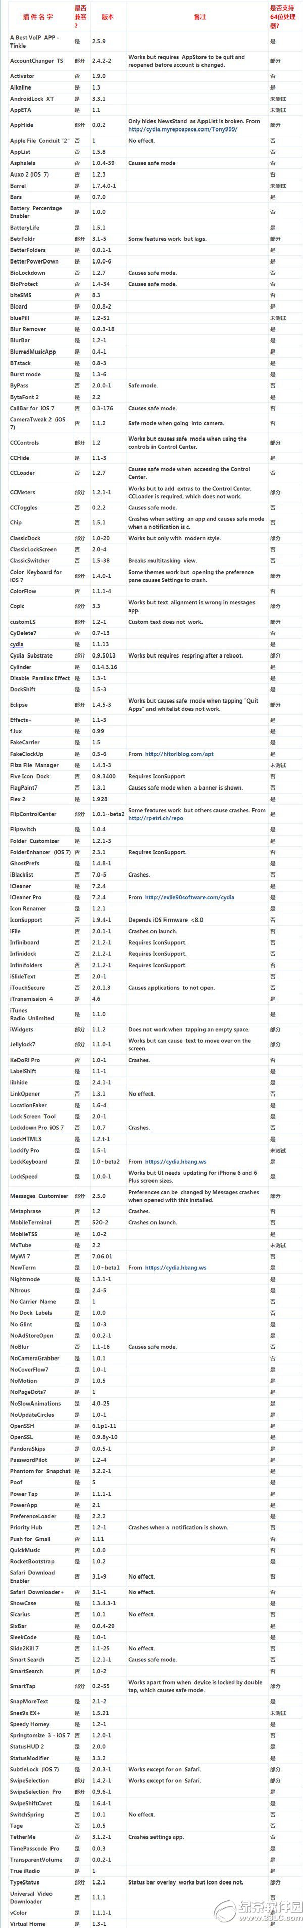The width and height of the screenshot is (303, 1928).
Task: Click the 备注 column header
Action: 199,14
